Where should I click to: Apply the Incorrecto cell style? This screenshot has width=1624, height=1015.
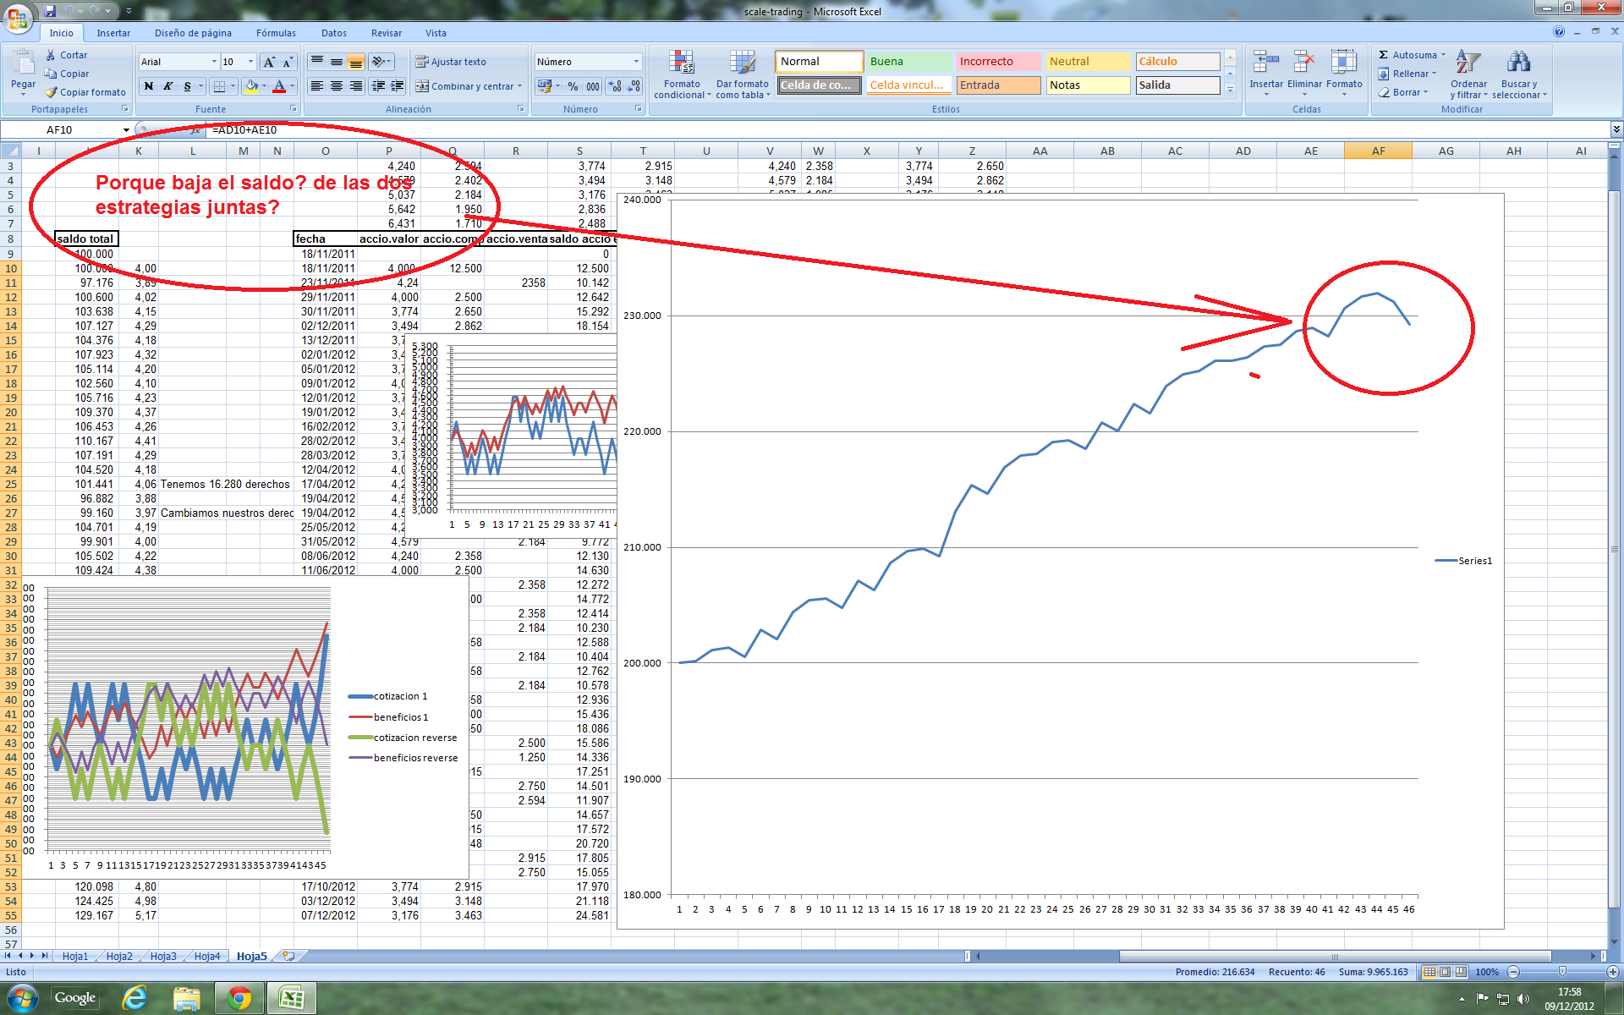998,62
